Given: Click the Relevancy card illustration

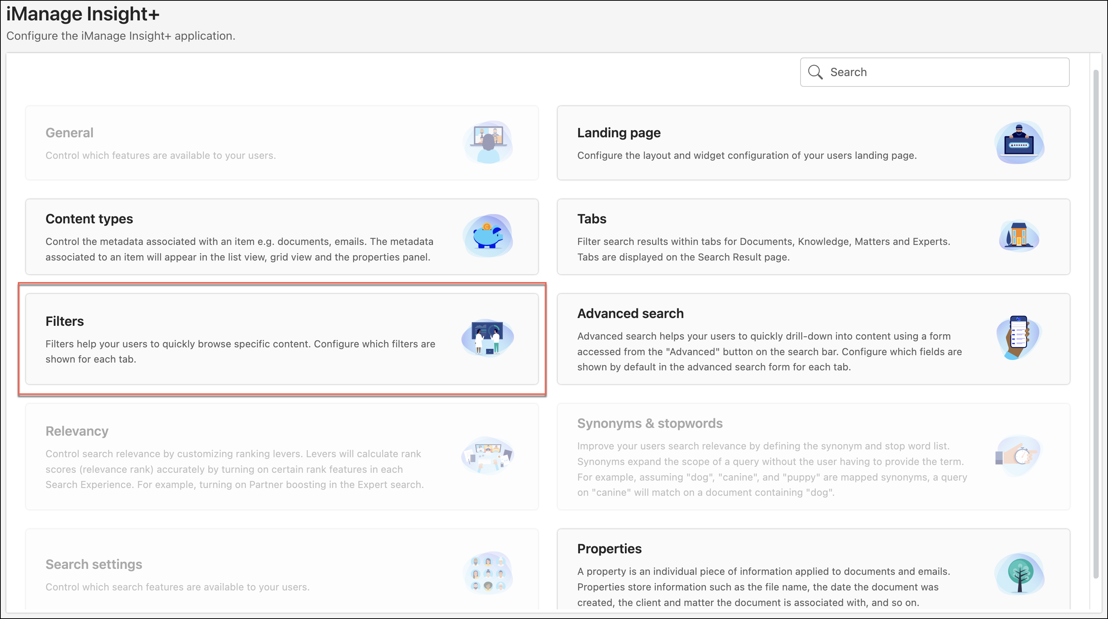Looking at the screenshot, I should coord(488,456).
